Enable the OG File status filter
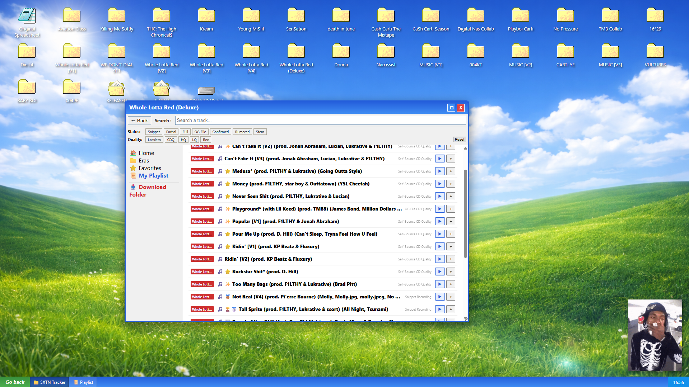The width and height of the screenshot is (689, 387). [200, 132]
